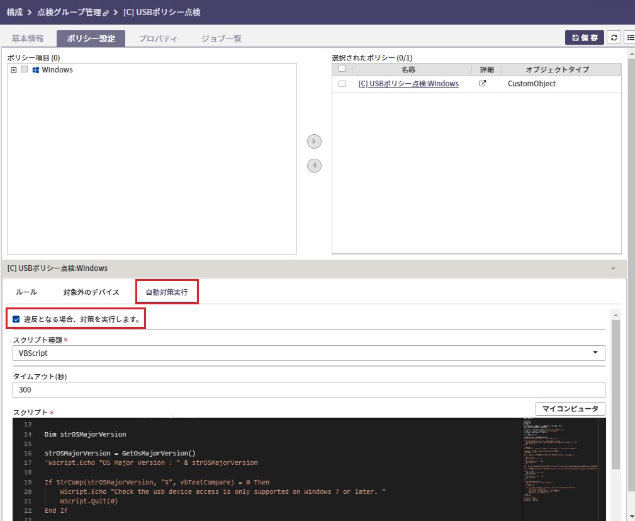The image size is (635, 521).
Task: Click script line 20 WScript.Echo text
Action: pos(222,491)
